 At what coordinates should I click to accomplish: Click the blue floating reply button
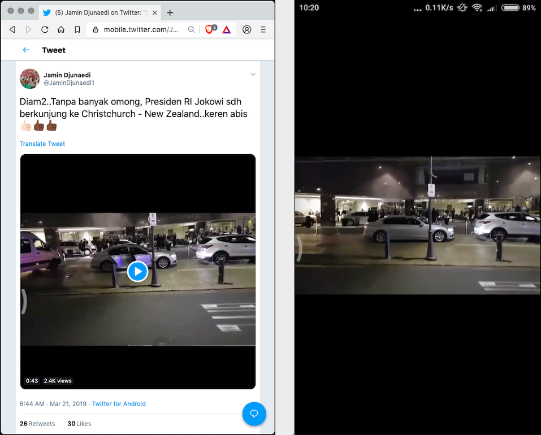[254, 414]
